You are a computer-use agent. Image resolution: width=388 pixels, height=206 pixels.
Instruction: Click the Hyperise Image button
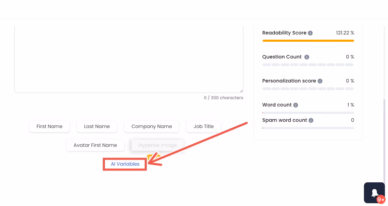[x=158, y=145]
